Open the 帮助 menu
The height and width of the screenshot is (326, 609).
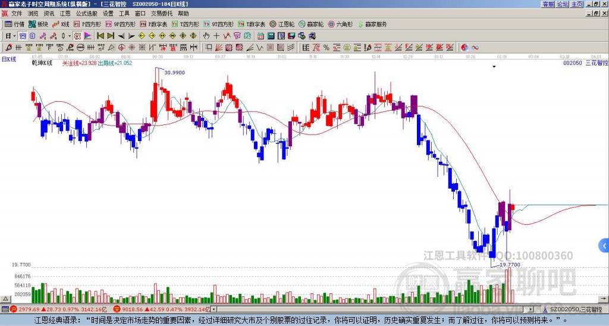(x=183, y=14)
